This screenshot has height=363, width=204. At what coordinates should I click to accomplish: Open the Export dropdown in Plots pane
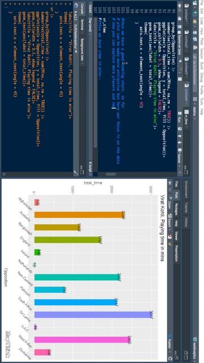(170, 222)
